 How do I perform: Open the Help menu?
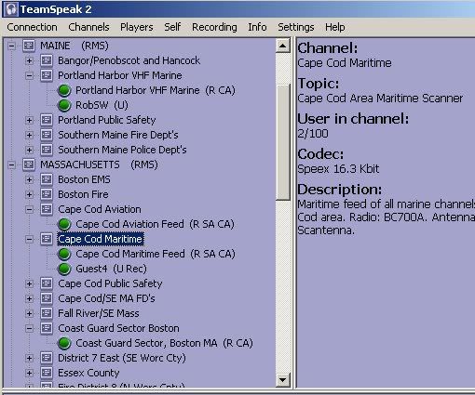[x=334, y=27]
